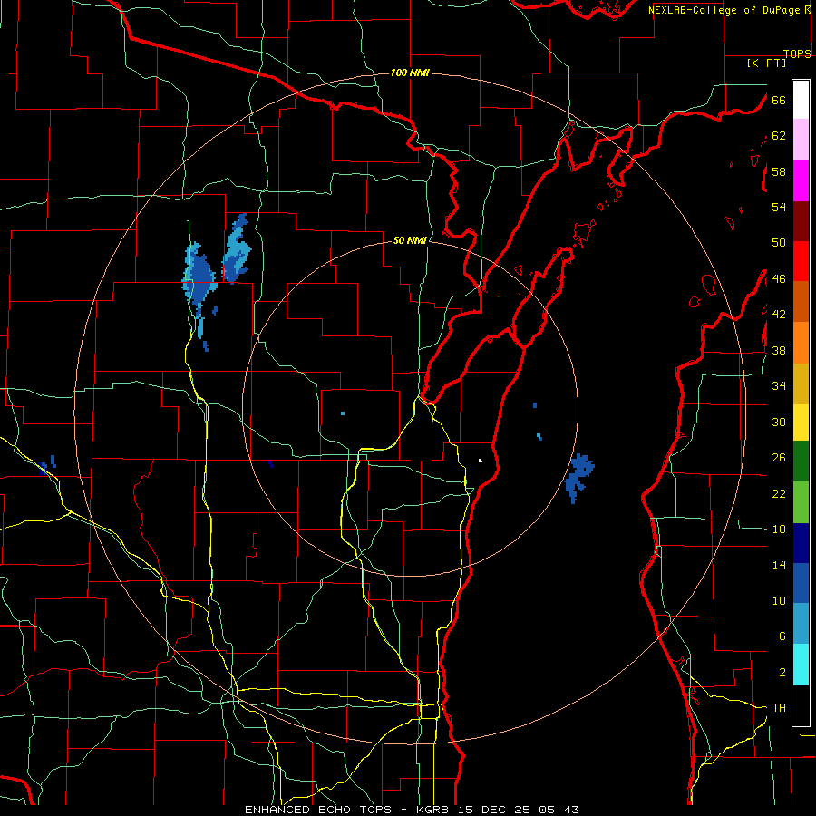Click the "50" scale label
816x816 pixels.
point(779,243)
